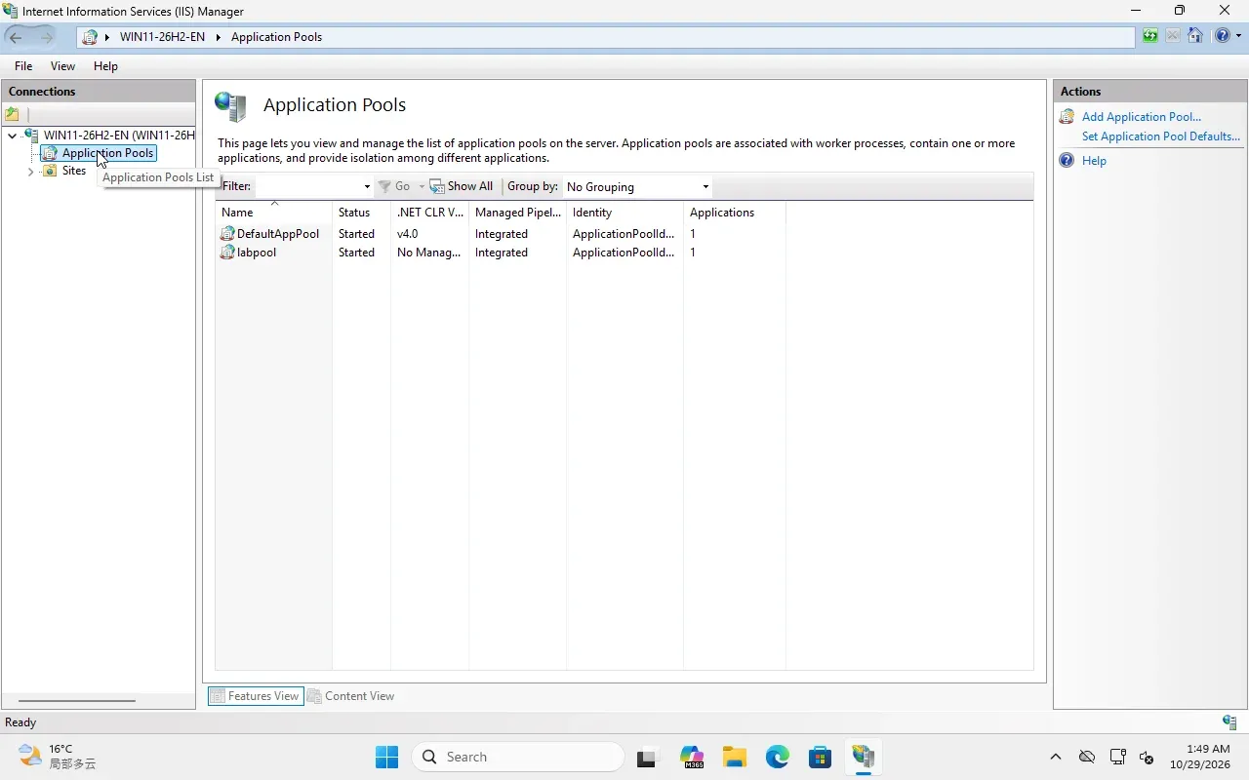Open Microsoft Edge from the taskbar
The image size is (1249, 780).
point(777,757)
